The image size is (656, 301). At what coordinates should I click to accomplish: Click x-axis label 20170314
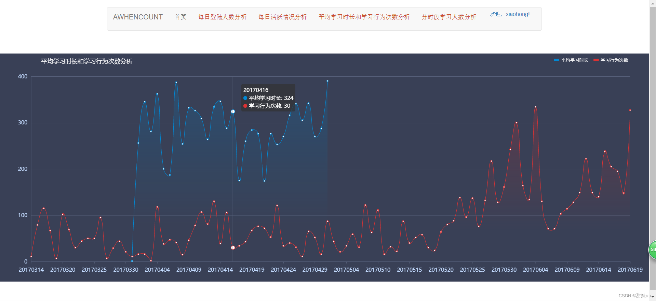coord(31,270)
